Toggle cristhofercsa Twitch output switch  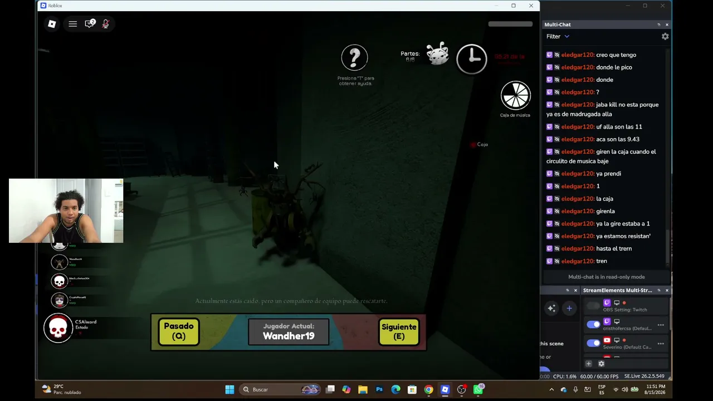(x=593, y=324)
